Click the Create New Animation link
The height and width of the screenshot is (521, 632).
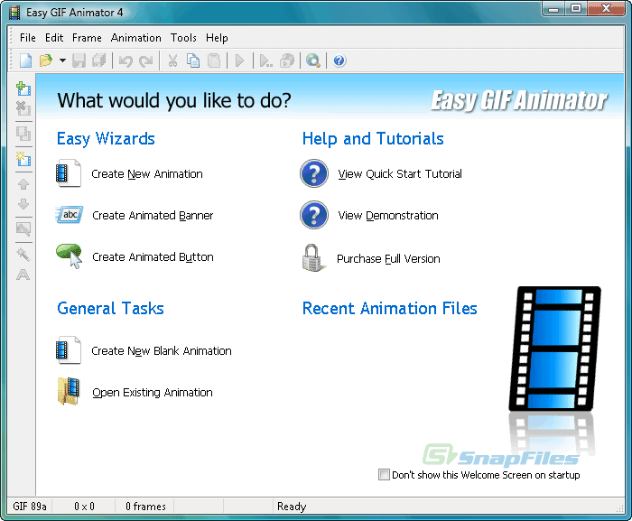(147, 174)
